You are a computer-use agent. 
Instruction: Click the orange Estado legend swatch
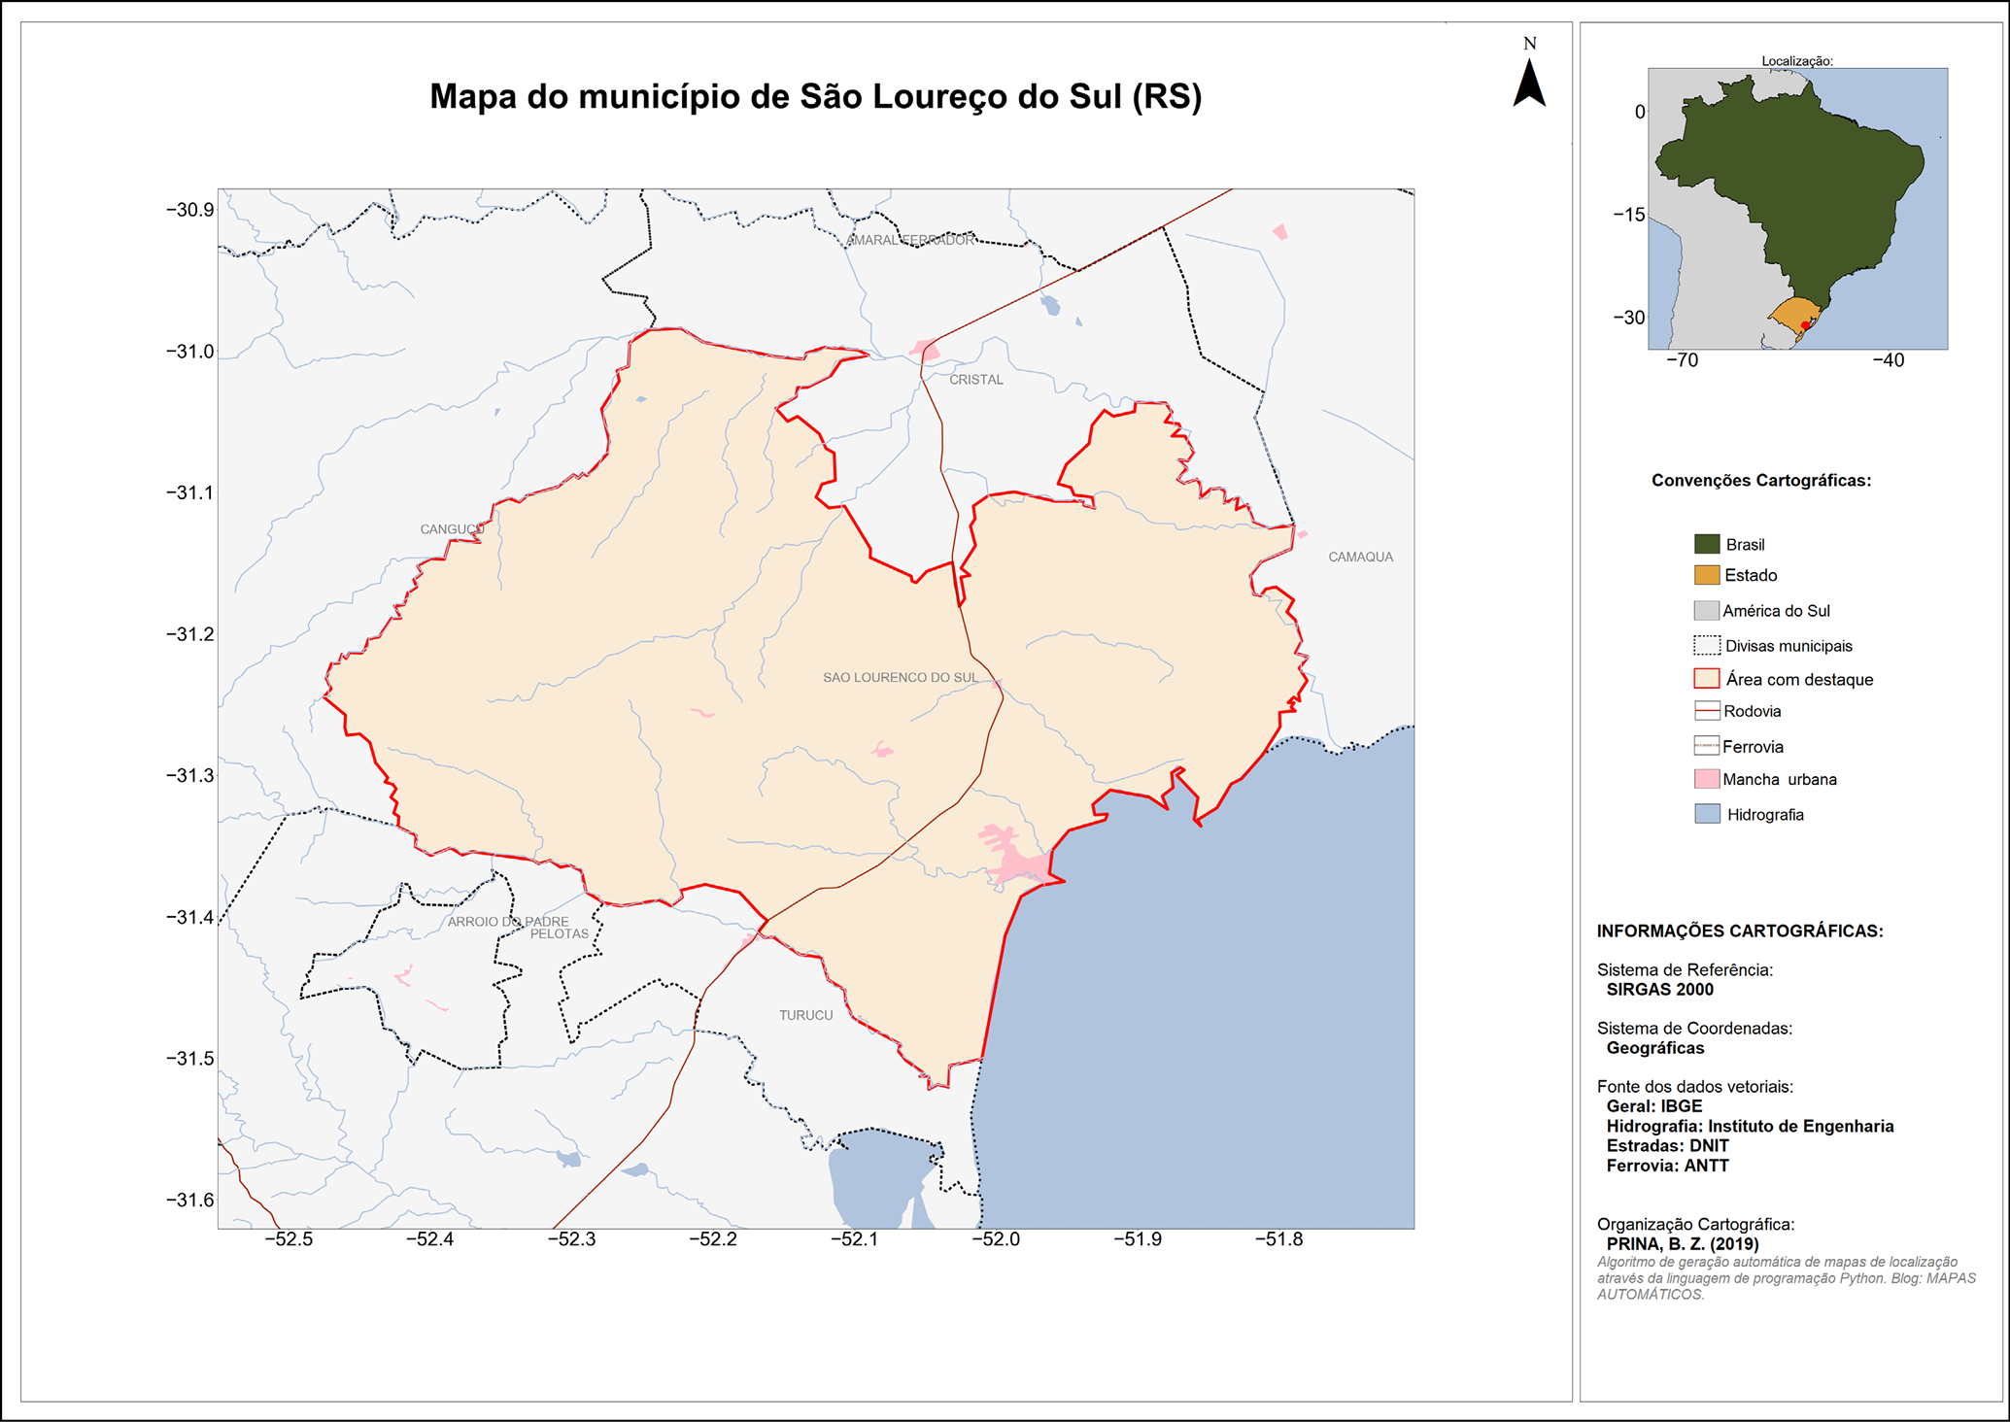click(x=1706, y=575)
